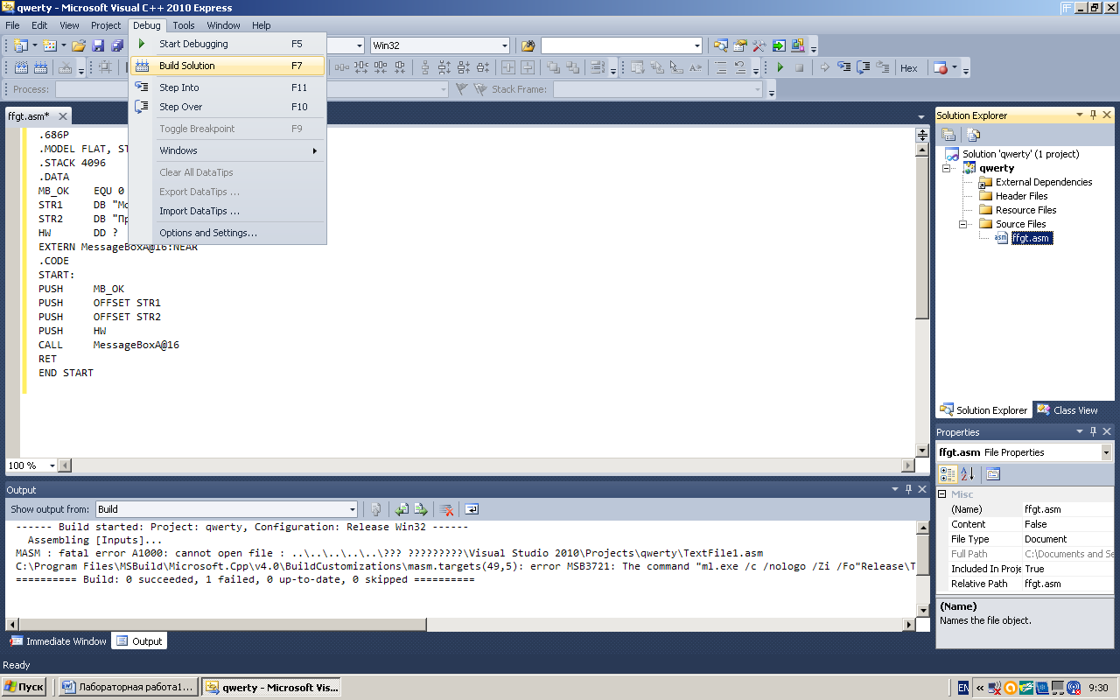This screenshot has width=1120, height=700.
Task: Collapse the qwerty project node
Action: (946, 168)
